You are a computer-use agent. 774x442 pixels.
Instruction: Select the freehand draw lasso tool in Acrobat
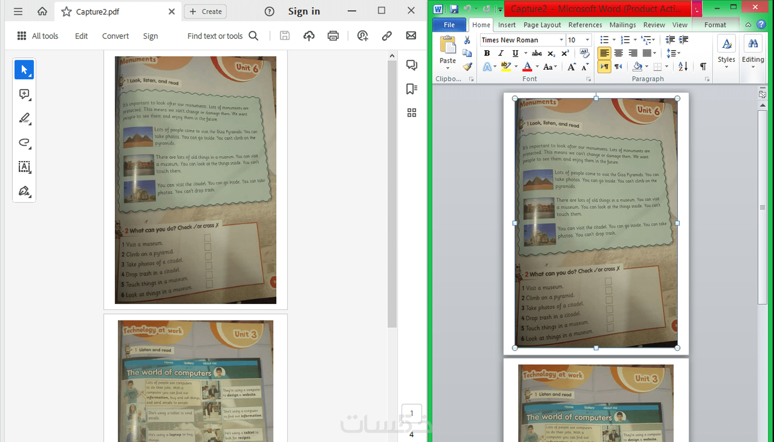click(24, 143)
